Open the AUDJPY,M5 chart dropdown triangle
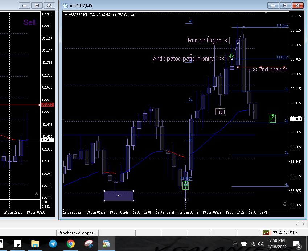The width and height of the screenshot is (308, 251). tap(66, 15)
